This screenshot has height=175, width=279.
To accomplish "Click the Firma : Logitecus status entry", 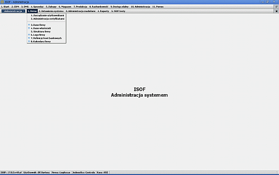I will tap(61, 173).
